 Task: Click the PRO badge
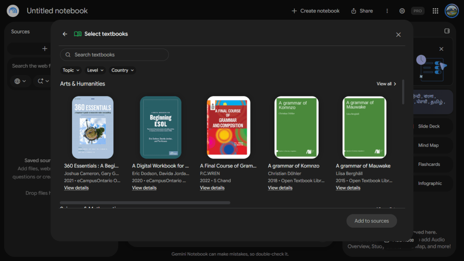coord(418,11)
